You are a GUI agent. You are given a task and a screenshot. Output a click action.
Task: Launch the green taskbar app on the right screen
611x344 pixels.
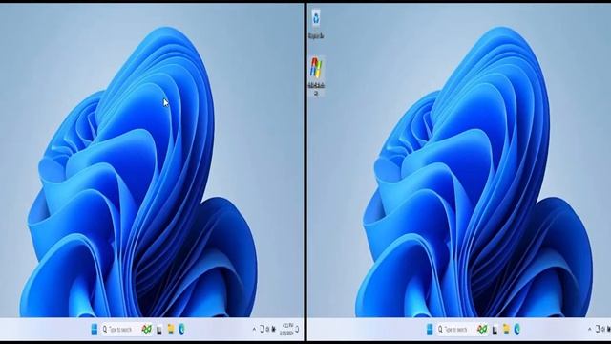(482, 329)
